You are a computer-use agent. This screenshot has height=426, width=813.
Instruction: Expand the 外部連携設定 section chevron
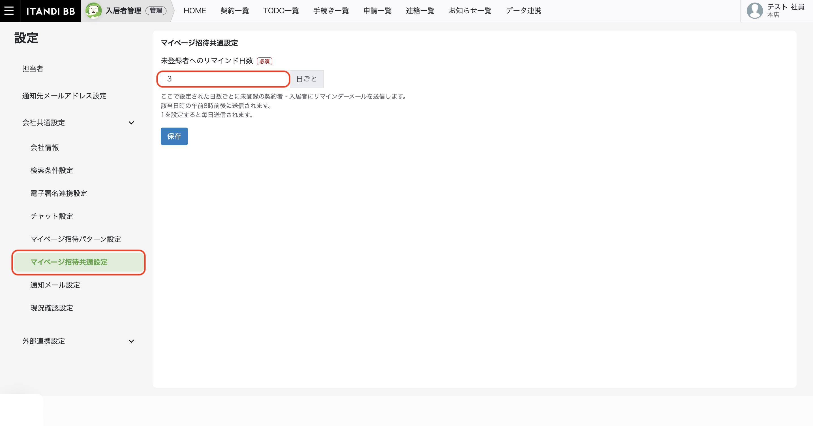pos(131,341)
